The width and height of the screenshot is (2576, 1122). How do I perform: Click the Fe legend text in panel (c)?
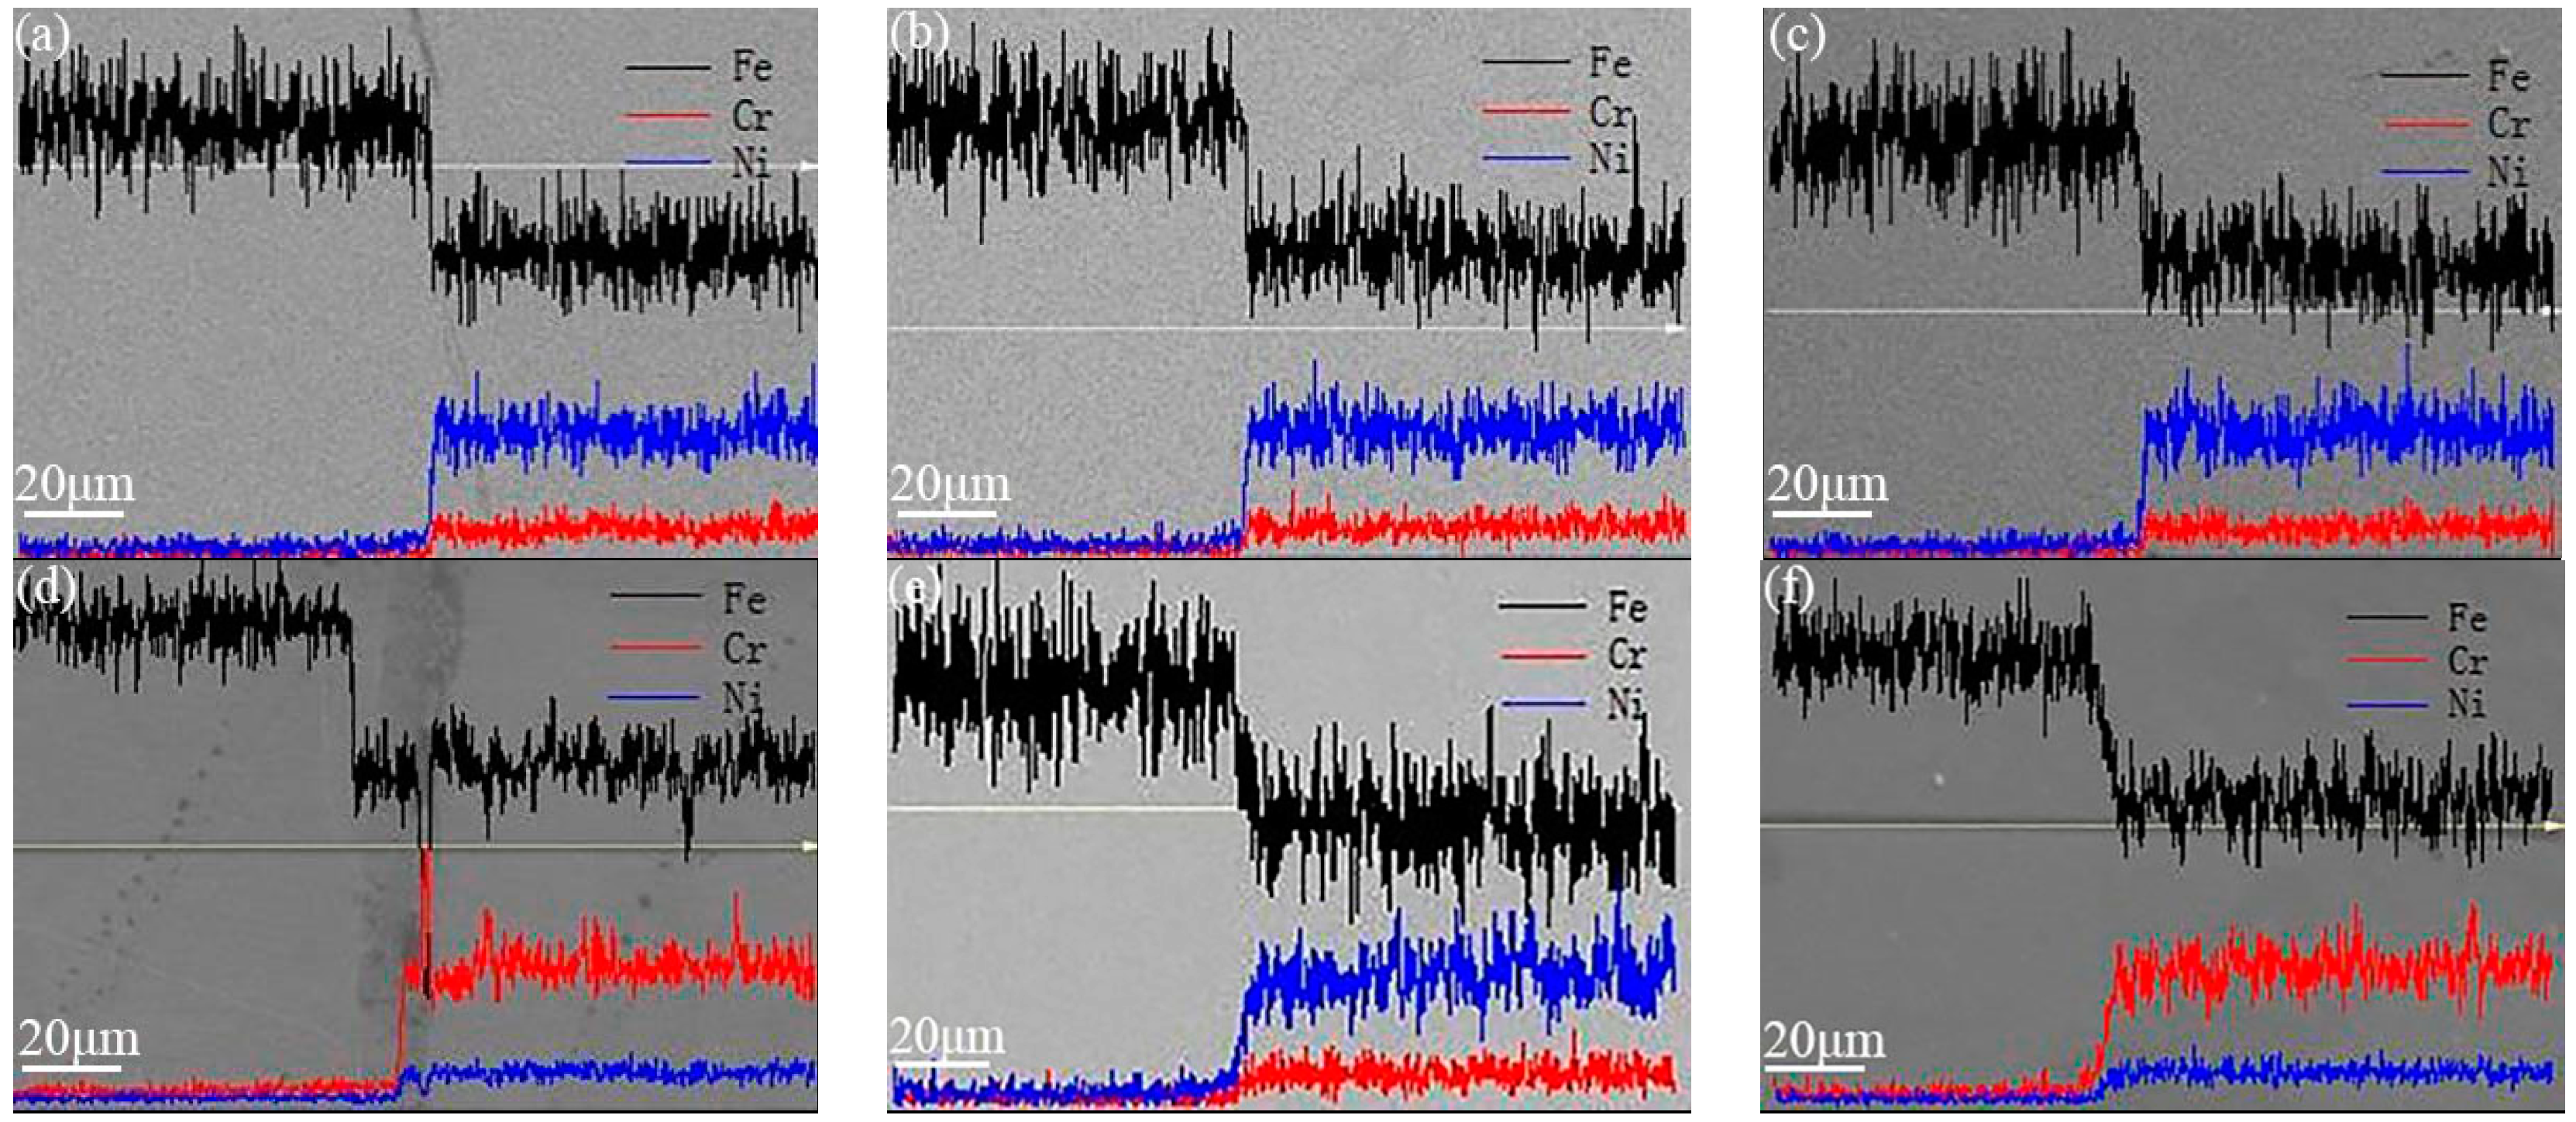click(x=2508, y=77)
